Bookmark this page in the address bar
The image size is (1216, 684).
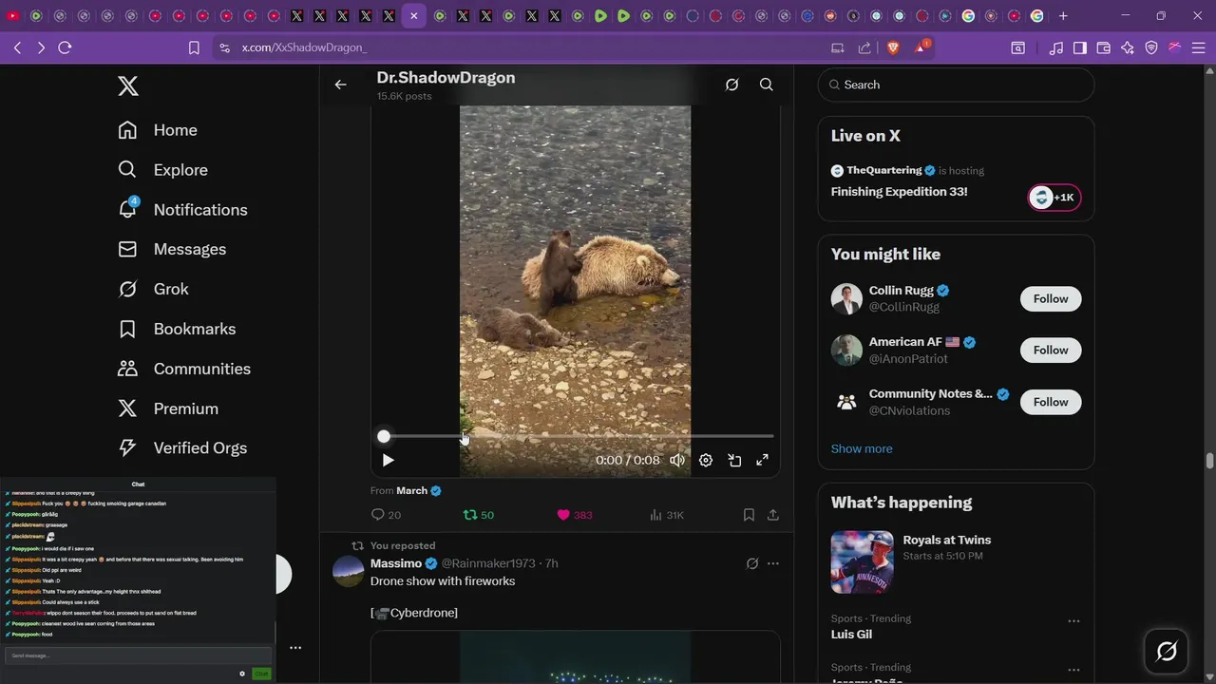[194, 47]
